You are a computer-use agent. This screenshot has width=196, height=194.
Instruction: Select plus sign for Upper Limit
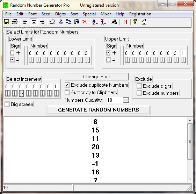tap(108, 53)
